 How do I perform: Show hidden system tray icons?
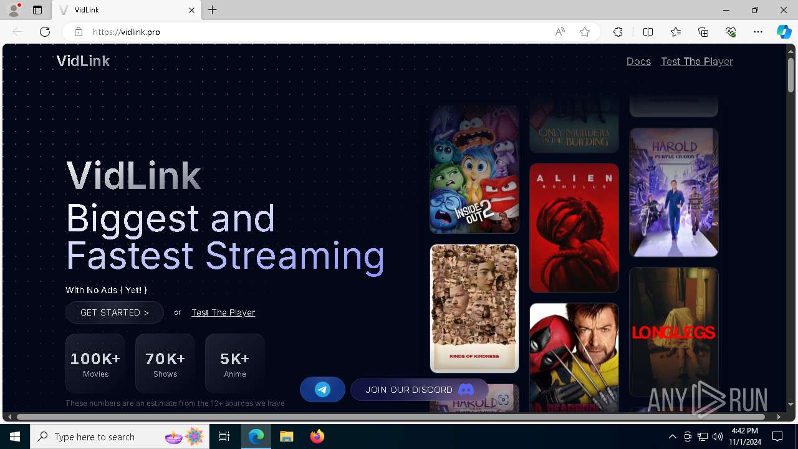[673, 437]
